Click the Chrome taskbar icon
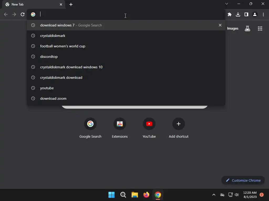269x201 pixels. (158, 195)
